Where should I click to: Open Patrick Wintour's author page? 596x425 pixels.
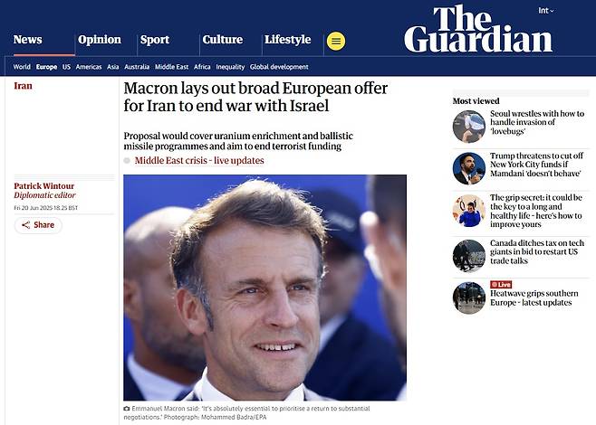tap(45, 186)
